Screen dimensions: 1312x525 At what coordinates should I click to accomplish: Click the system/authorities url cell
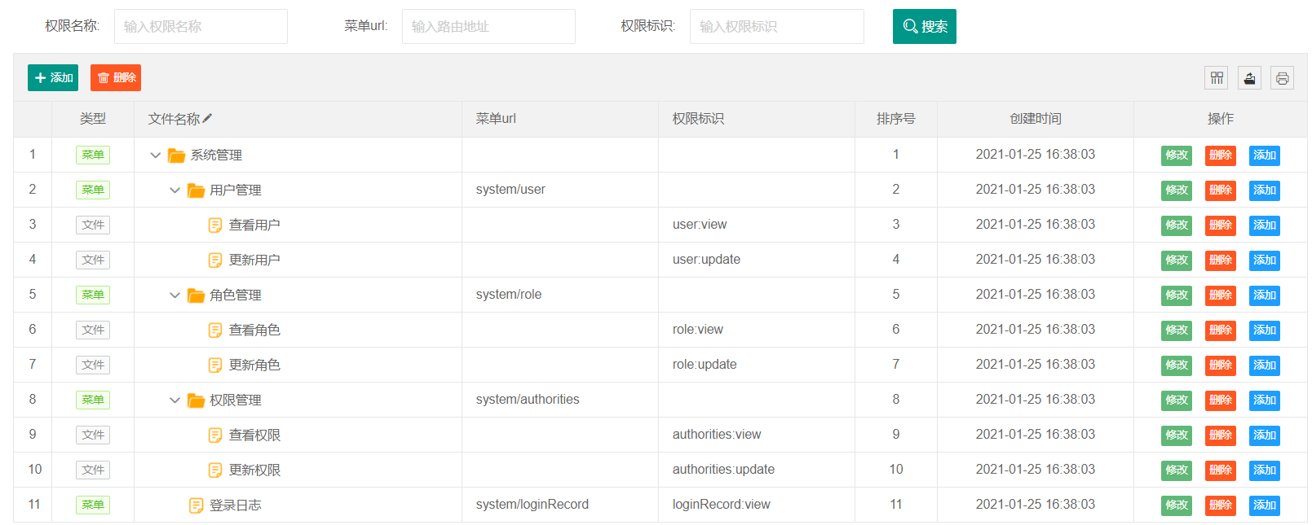point(559,400)
